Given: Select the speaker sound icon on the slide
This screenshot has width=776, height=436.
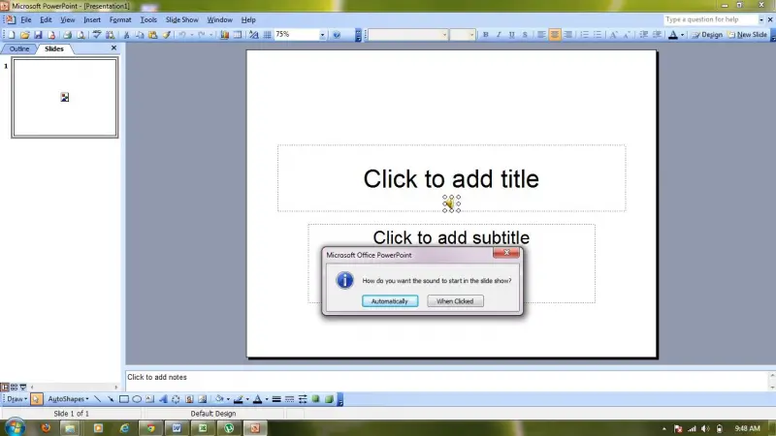Looking at the screenshot, I should click(451, 203).
